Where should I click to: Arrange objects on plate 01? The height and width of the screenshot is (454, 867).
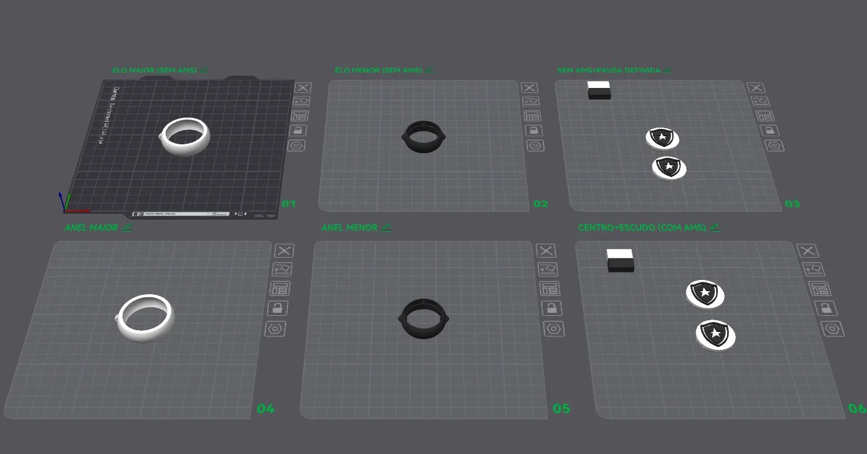click(x=300, y=116)
